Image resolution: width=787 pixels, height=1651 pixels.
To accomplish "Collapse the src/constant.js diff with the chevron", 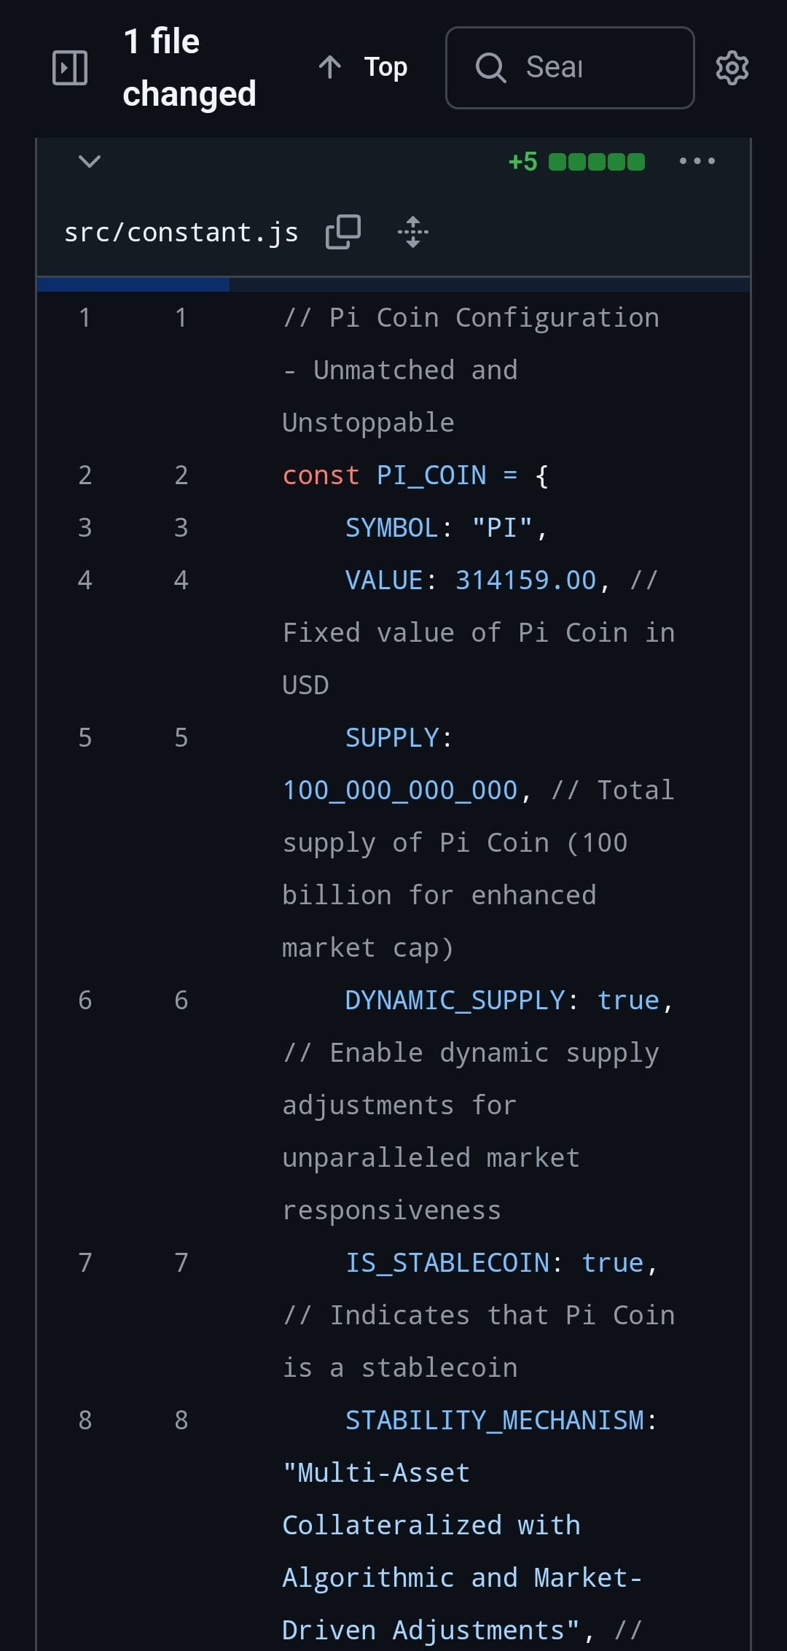I will [90, 161].
